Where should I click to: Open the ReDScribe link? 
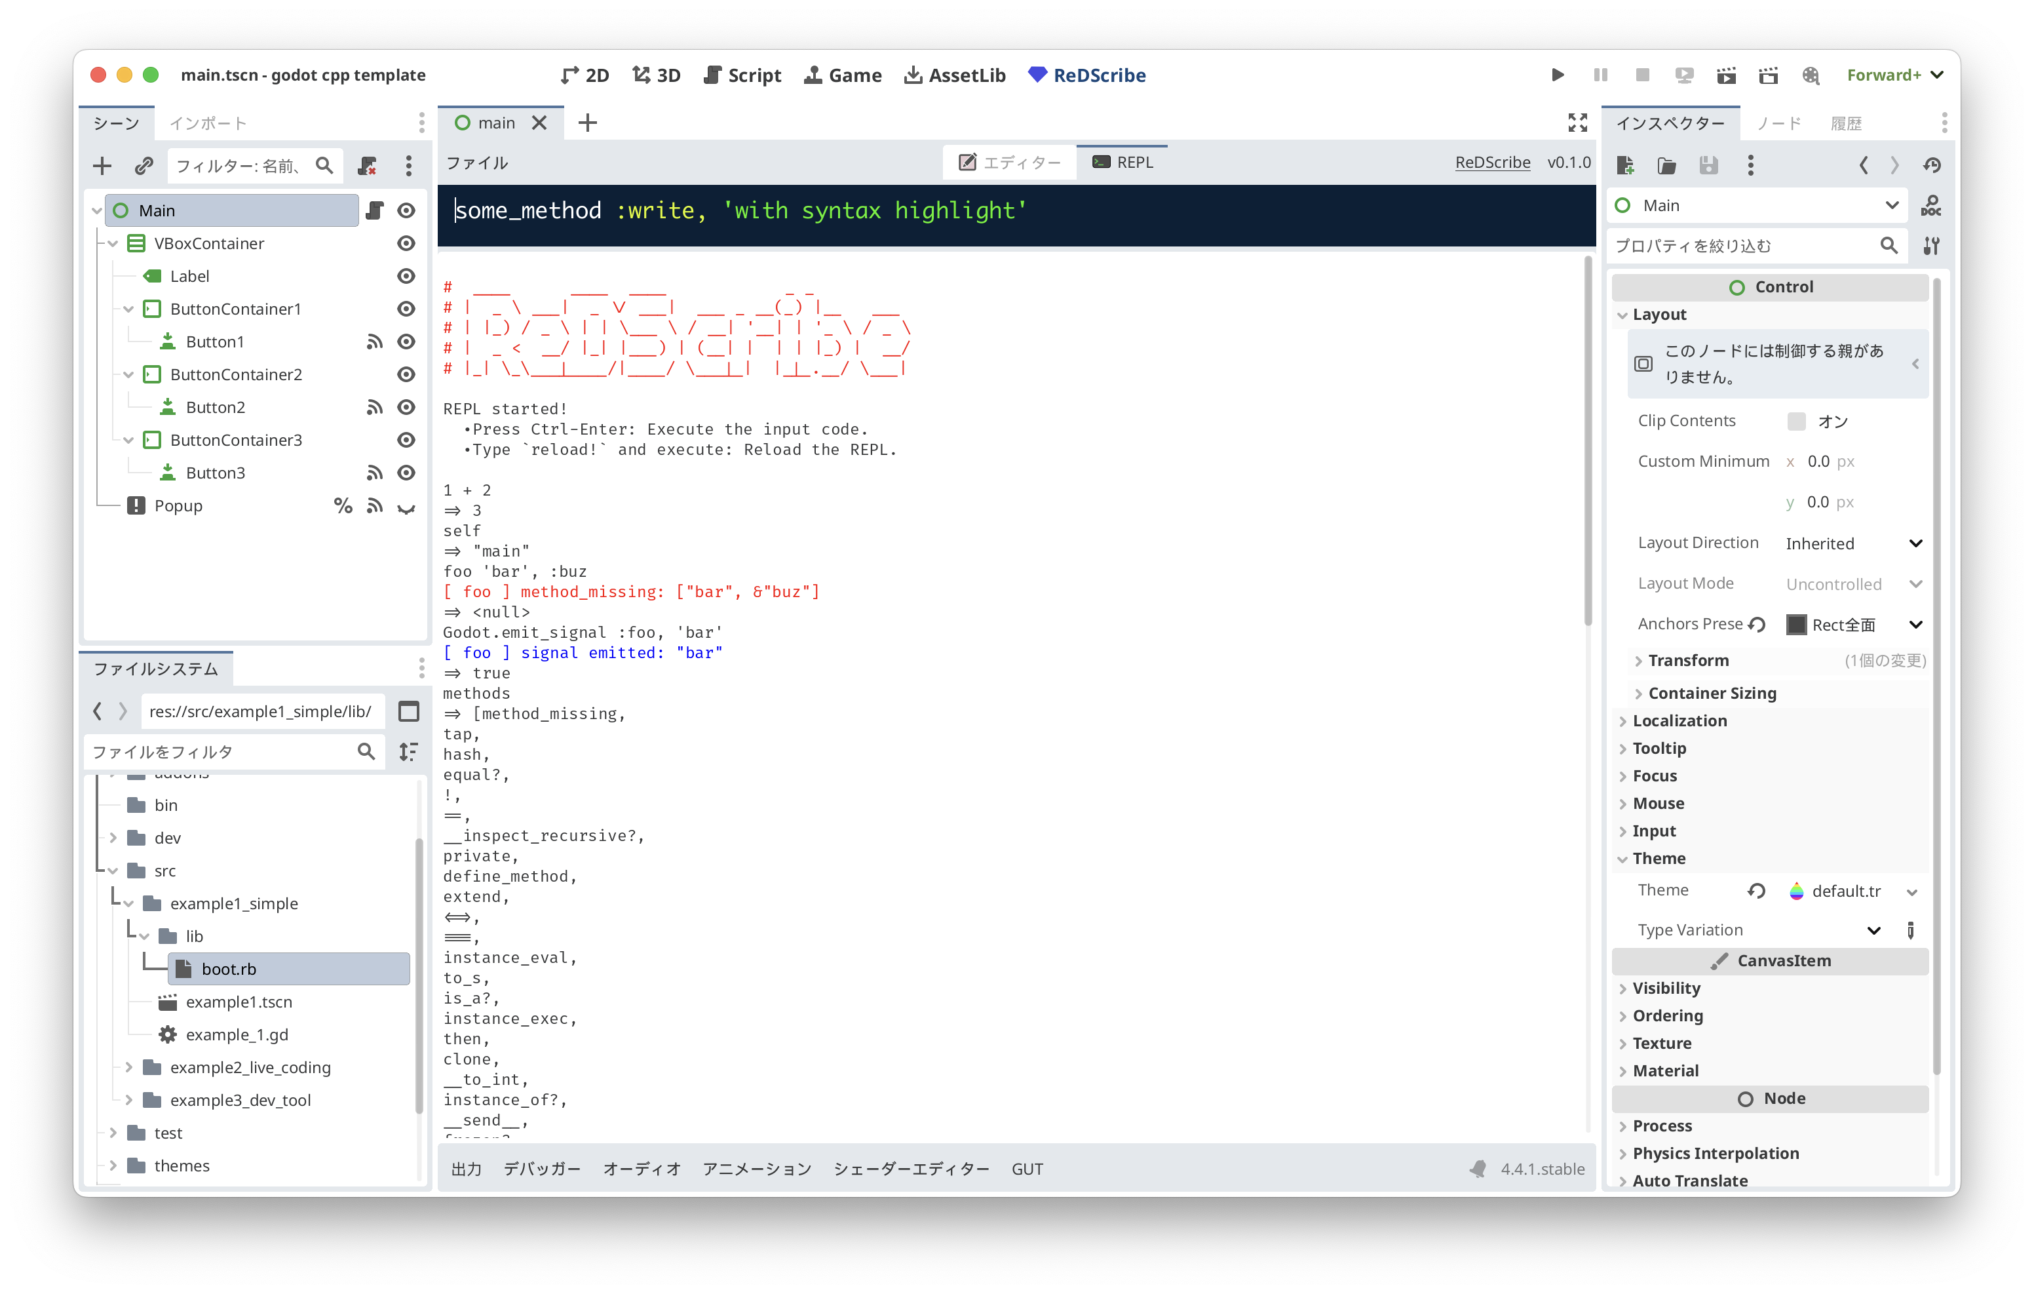pos(1493,163)
